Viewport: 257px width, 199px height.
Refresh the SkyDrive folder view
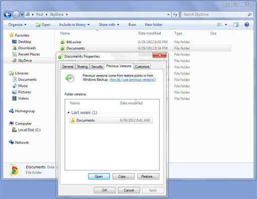(x=175, y=15)
